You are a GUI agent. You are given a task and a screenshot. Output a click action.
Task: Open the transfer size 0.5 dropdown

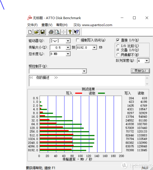[68, 48]
